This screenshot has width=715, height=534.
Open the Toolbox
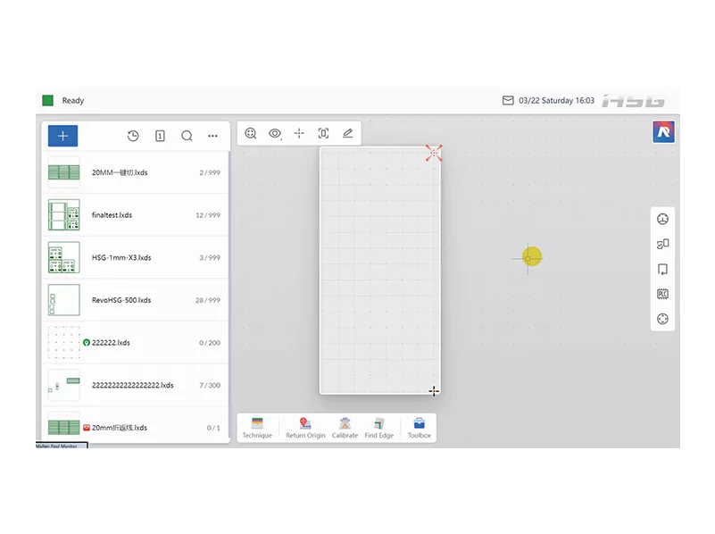click(419, 428)
